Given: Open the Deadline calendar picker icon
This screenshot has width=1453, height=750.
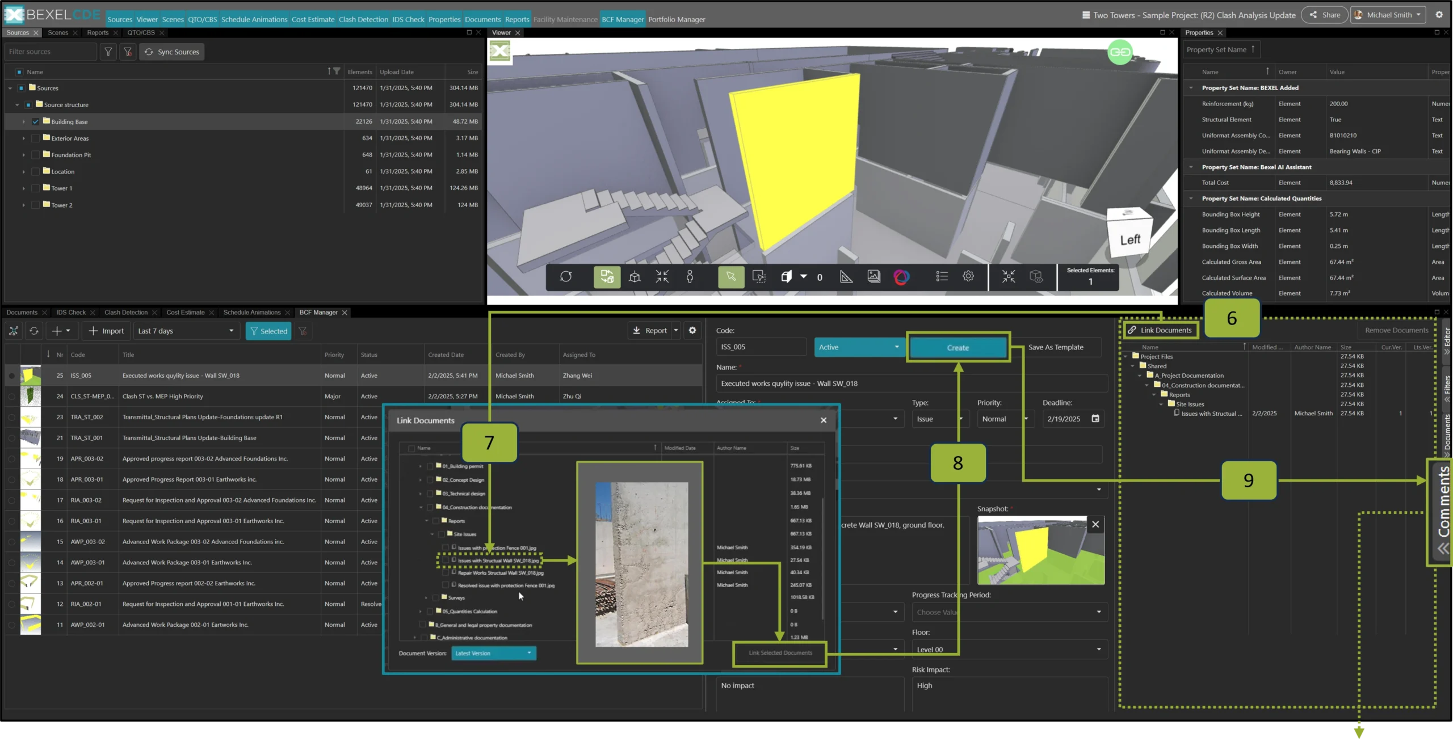Looking at the screenshot, I should point(1095,419).
